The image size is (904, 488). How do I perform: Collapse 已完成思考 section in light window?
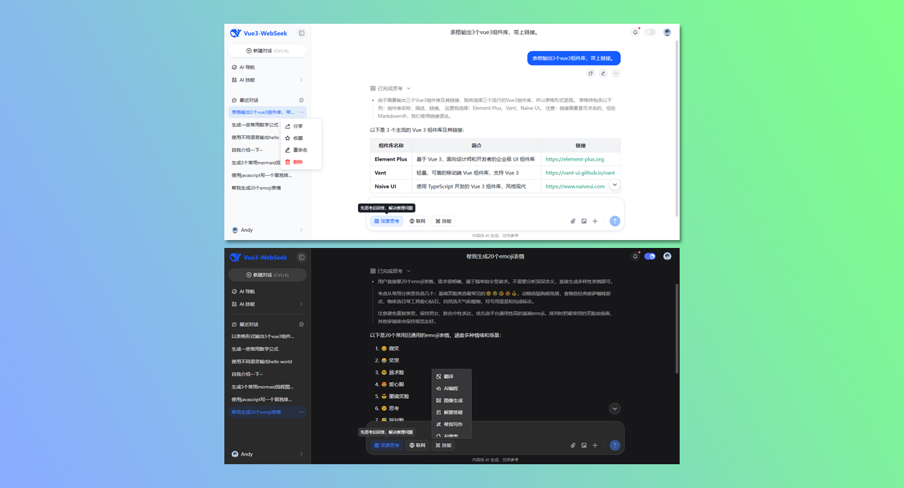pyautogui.click(x=390, y=88)
